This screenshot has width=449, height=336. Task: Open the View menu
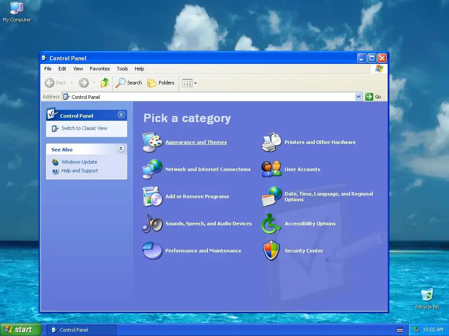tap(78, 69)
